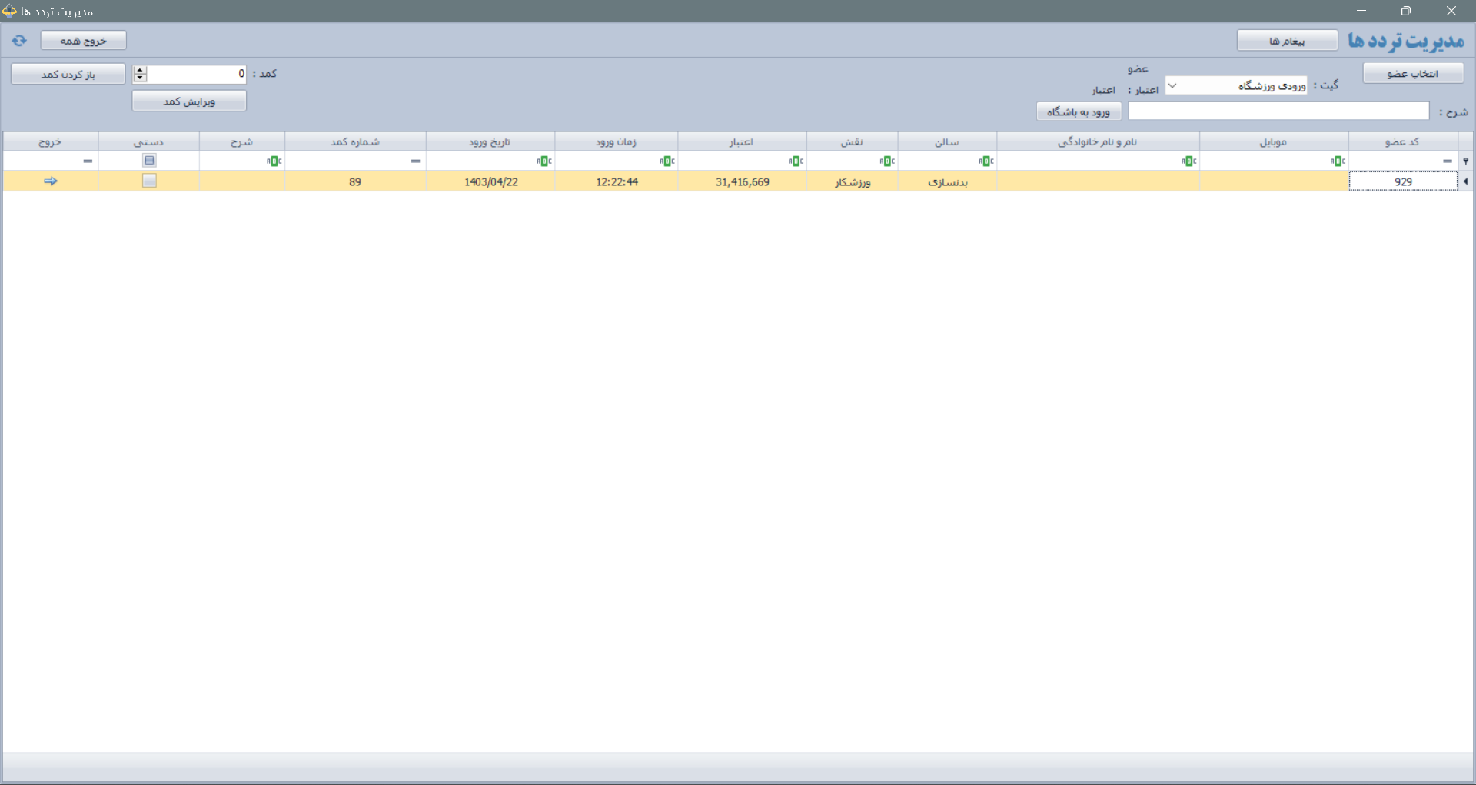Sort by نام و نام خانوادگی column header

coord(1097,142)
